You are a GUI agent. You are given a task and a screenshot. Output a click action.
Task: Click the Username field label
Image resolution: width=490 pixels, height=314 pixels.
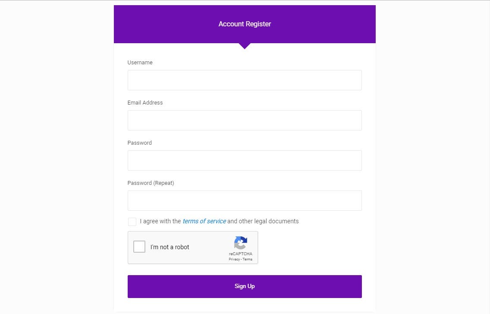(140, 62)
